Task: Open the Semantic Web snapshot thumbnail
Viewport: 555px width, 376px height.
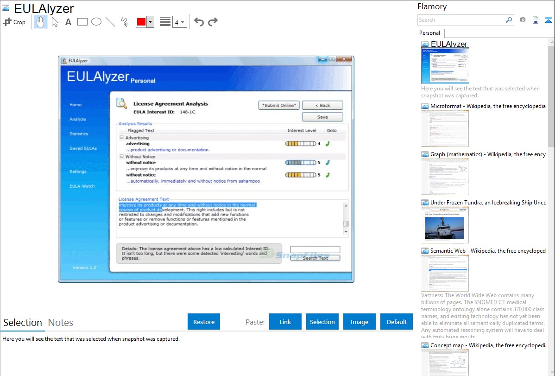Action: point(445,273)
